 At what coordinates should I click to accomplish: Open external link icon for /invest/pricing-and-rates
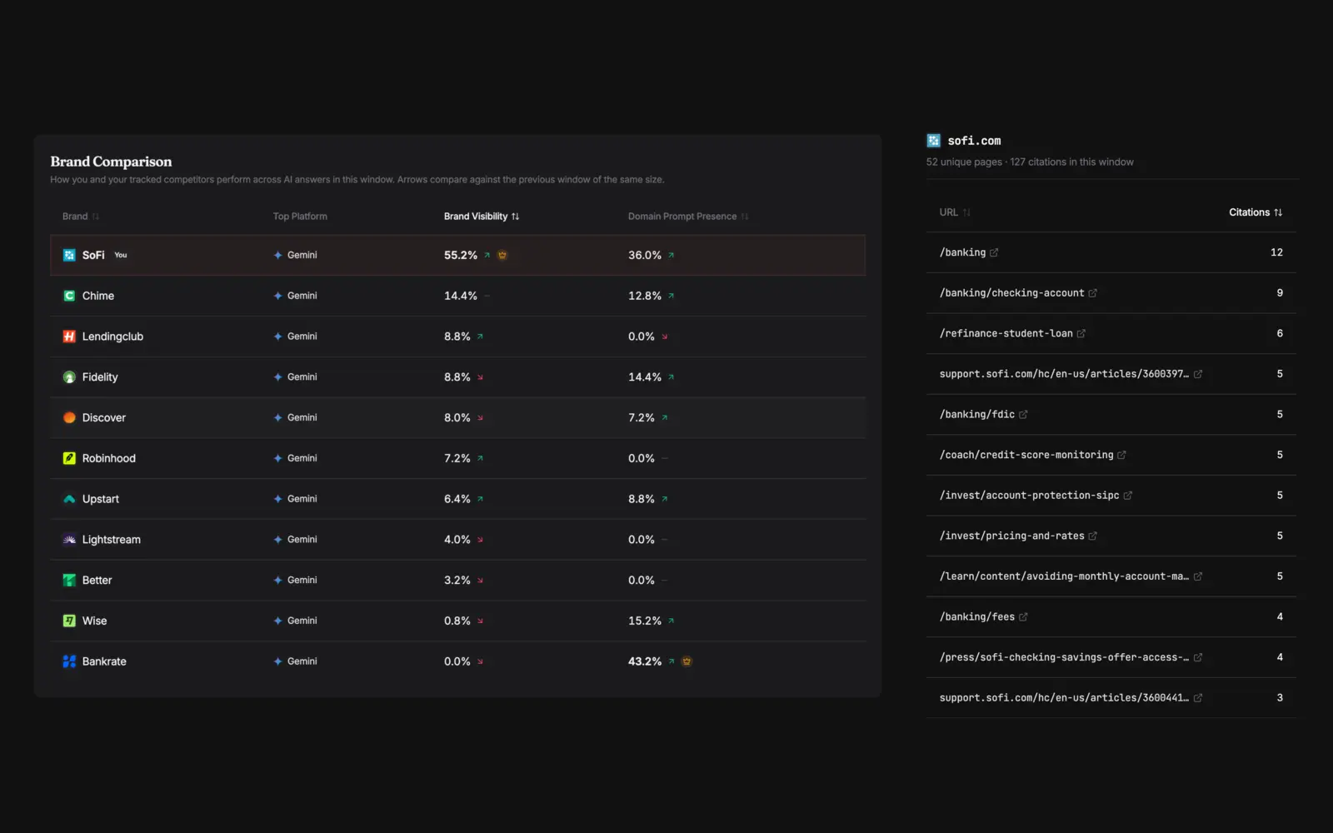point(1092,536)
